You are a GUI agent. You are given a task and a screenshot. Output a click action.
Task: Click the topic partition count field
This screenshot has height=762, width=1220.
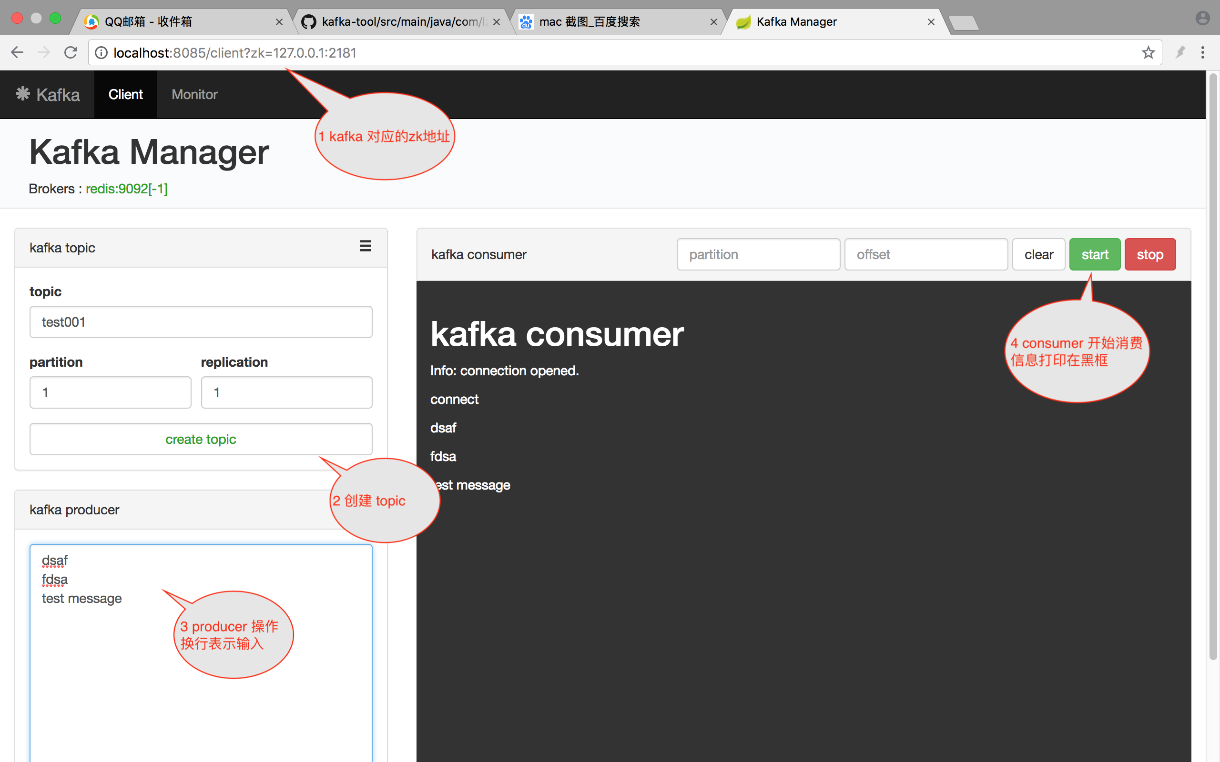(x=111, y=392)
